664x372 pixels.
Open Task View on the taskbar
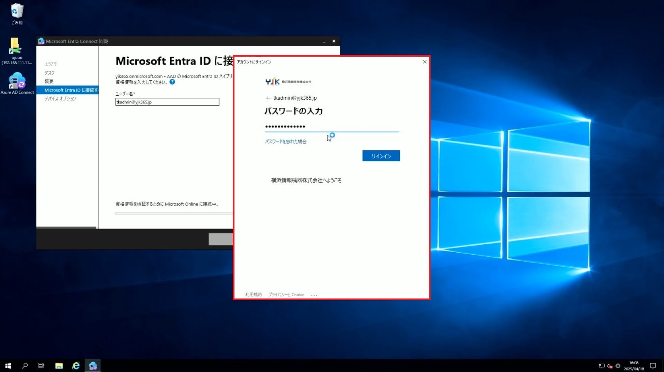[41, 365]
